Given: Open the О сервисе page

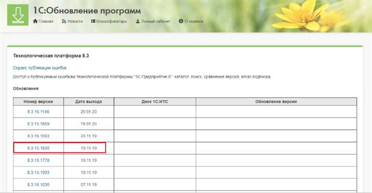Looking at the screenshot, I should [194, 21].
